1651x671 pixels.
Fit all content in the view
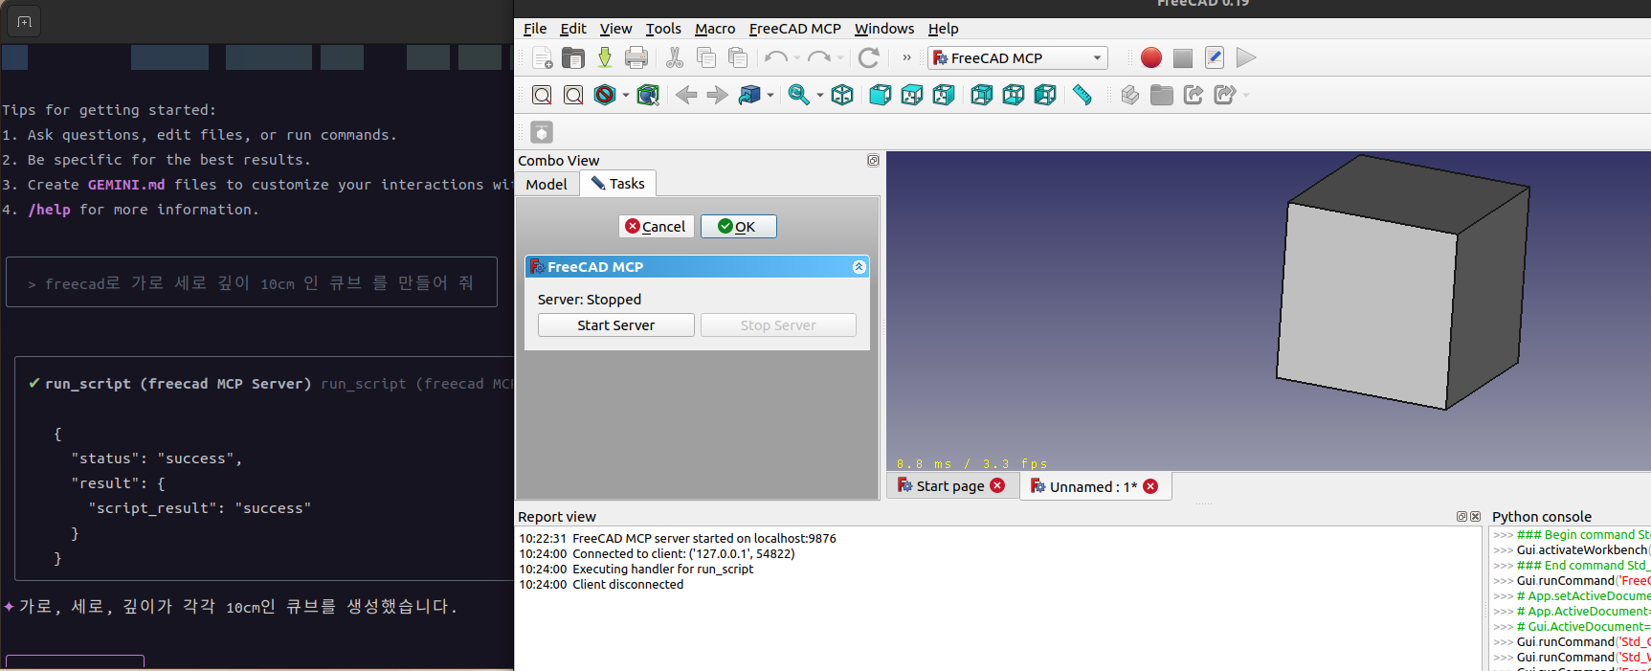(x=542, y=95)
